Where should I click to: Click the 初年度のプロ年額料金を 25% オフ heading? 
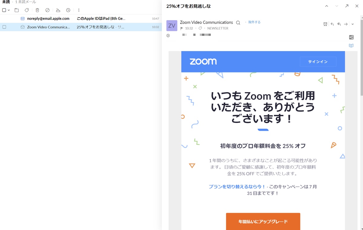263,146
